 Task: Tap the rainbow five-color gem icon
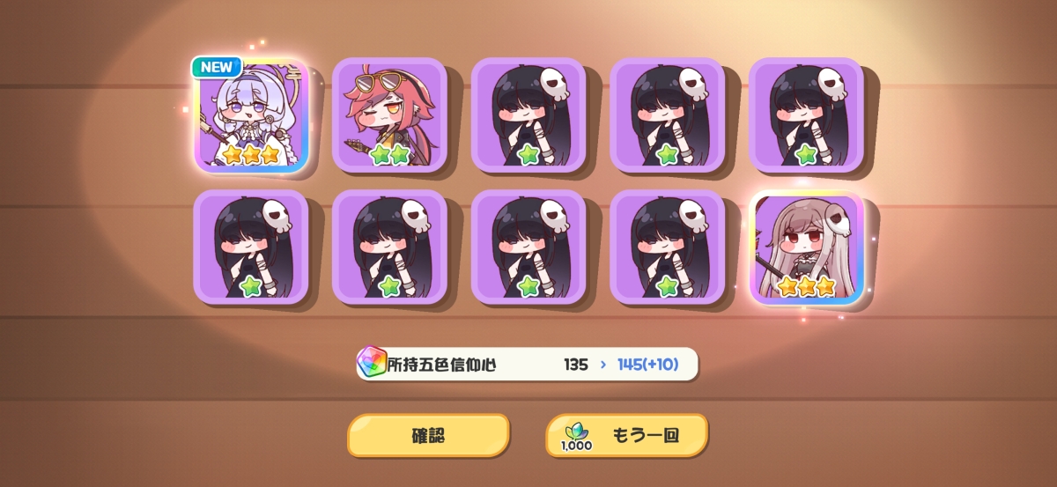click(373, 364)
